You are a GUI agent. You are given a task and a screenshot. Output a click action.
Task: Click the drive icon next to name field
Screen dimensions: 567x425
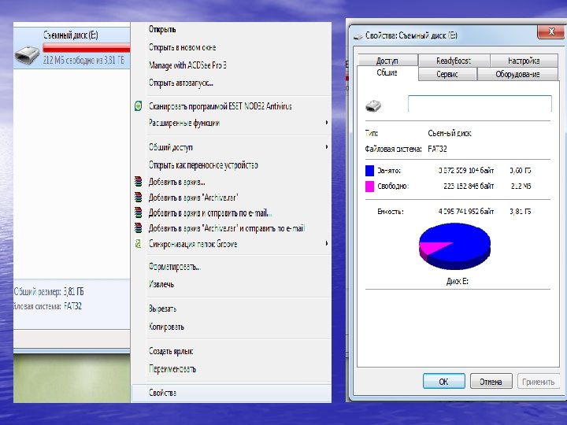pos(373,106)
